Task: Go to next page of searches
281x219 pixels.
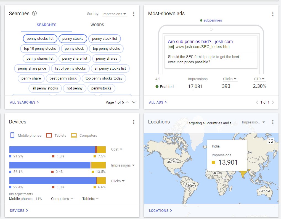Action: click(x=134, y=102)
